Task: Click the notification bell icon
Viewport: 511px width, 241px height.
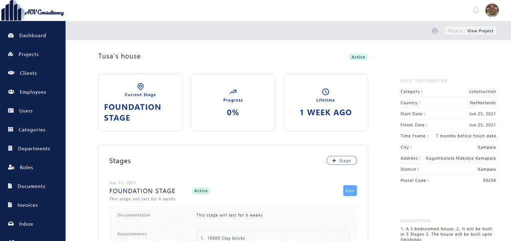Action: (x=476, y=10)
